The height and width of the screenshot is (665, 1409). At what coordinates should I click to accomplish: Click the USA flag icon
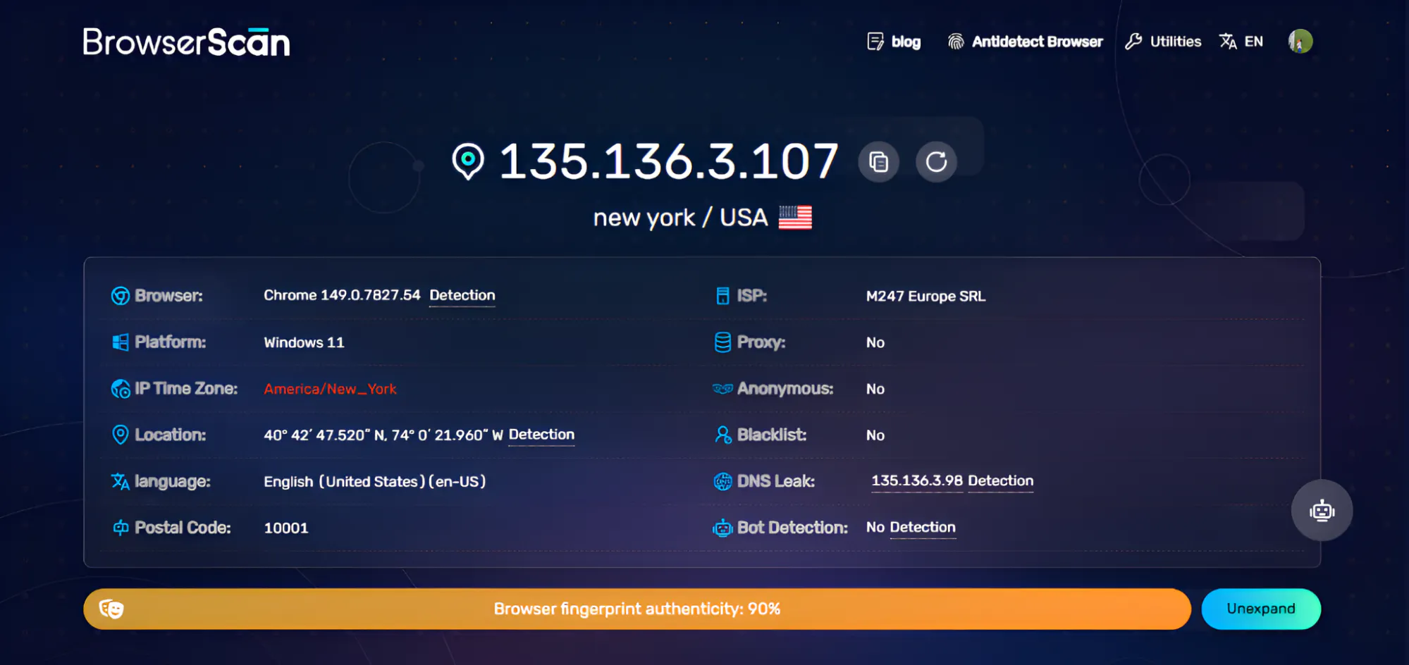[795, 218]
